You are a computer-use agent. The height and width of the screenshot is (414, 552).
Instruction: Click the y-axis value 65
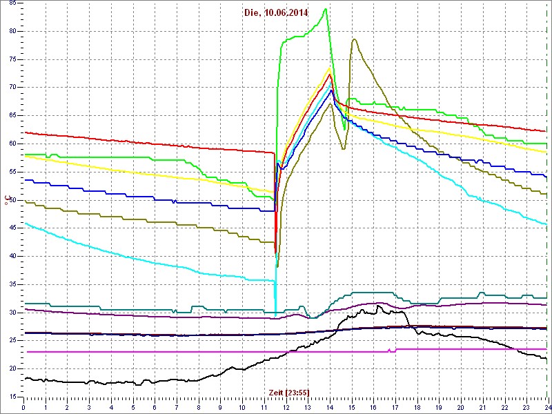pyautogui.click(x=11, y=116)
